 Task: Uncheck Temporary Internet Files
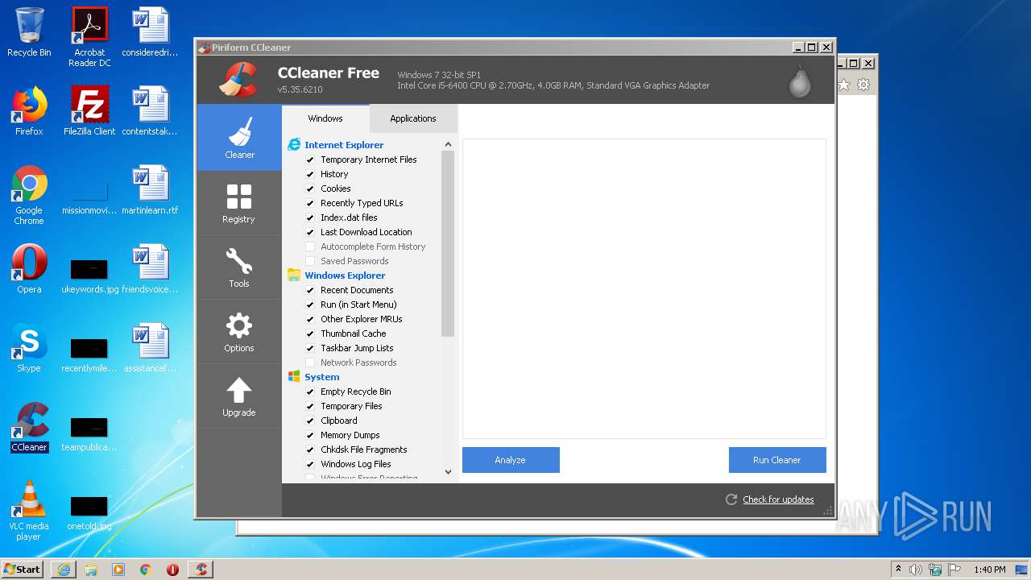(x=310, y=159)
